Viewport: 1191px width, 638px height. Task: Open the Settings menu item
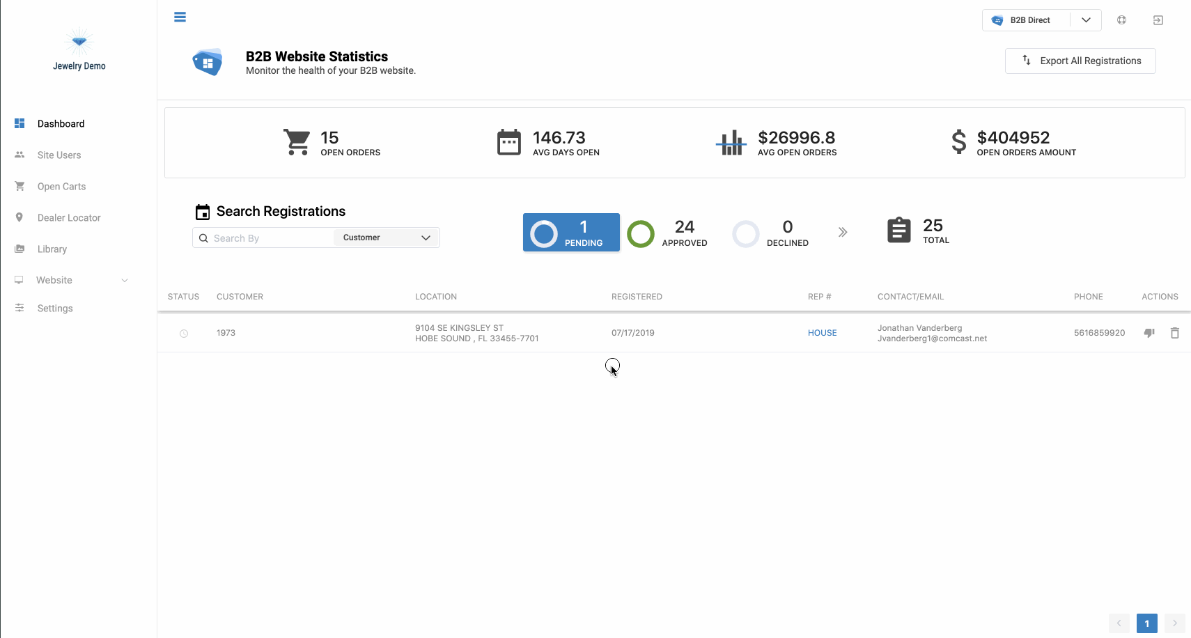tap(55, 308)
